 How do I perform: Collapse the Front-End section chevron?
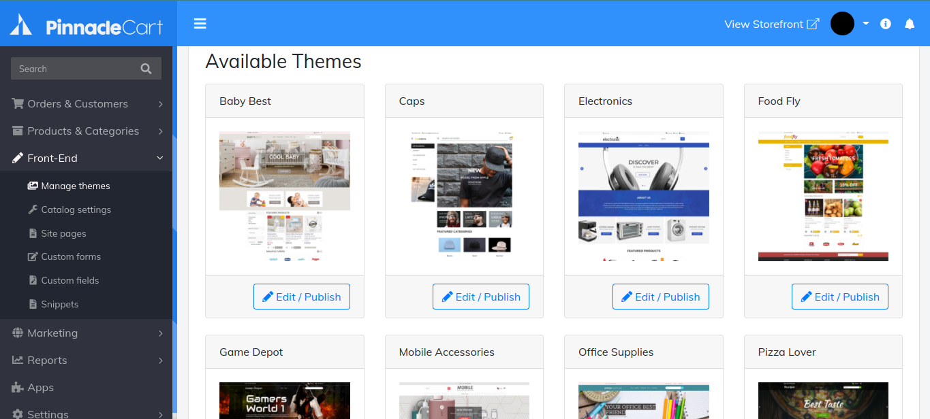pos(160,158)
